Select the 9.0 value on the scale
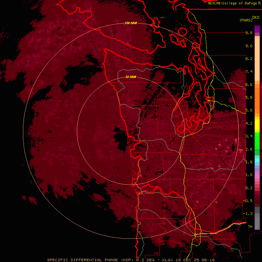This screenshot has height=262, width=262. tap(249, 46)
